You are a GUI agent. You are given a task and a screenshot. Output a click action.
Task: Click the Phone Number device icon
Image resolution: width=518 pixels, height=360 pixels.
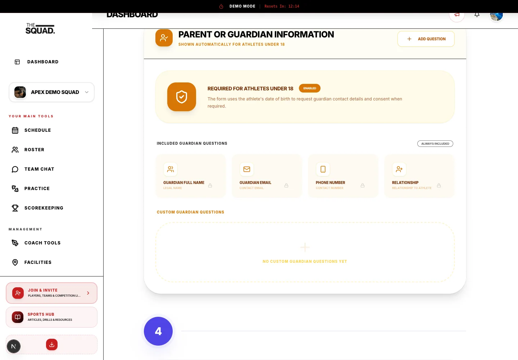point(323,169)
